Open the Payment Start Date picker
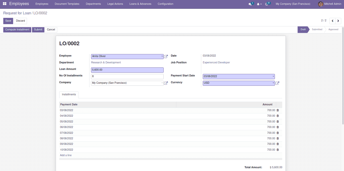 click(239, 76)
